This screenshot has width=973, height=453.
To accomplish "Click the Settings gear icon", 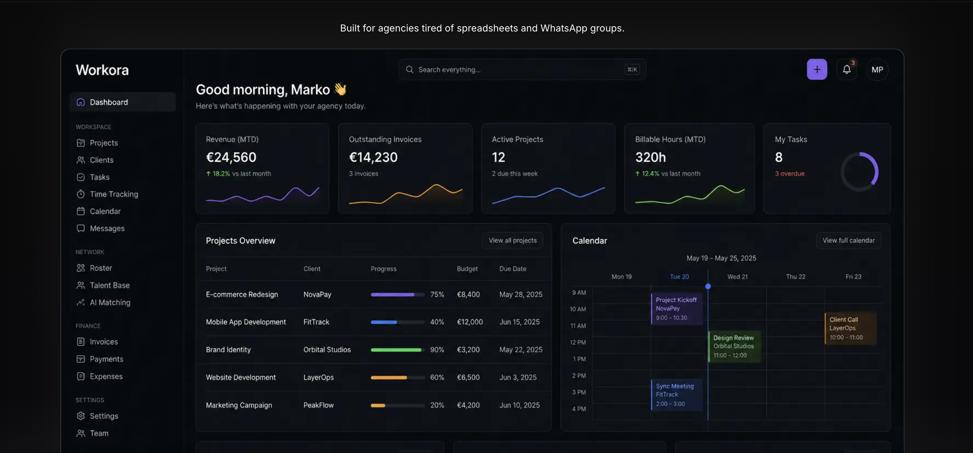I will [x=81, y=416].
